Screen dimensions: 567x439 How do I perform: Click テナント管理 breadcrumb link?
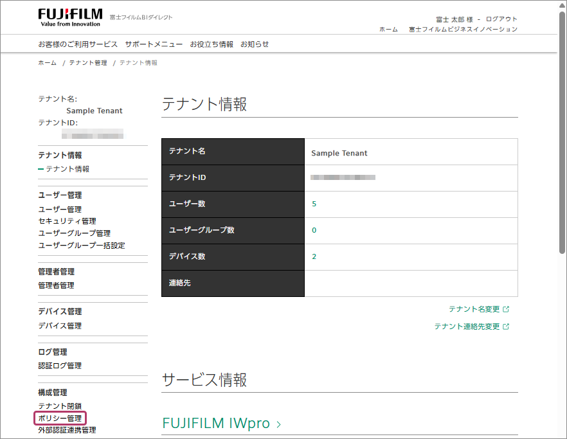pos(89,63)
